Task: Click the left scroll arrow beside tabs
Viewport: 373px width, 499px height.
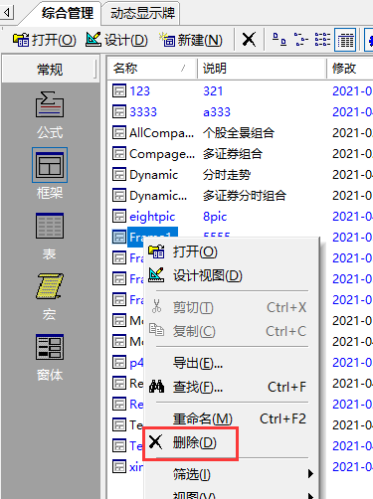Action: (x=6, y=13)
